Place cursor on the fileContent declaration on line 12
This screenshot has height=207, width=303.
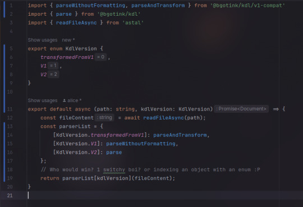pos(76,118)
